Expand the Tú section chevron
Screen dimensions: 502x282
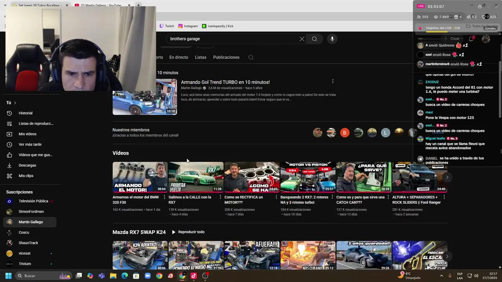(15, 103)
